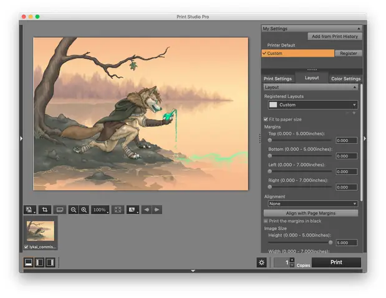
Task: Click the preview panel splitter handle
Action: pos(259,139)
